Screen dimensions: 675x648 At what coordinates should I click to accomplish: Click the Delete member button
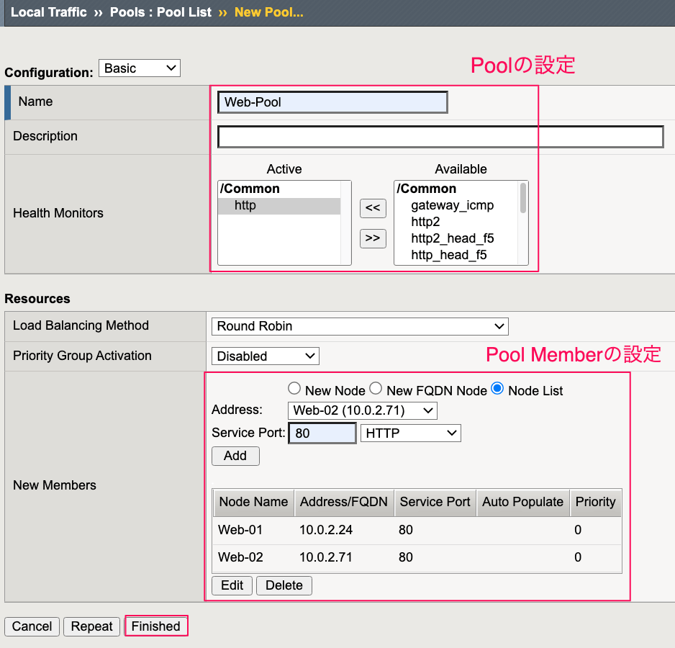284,585
